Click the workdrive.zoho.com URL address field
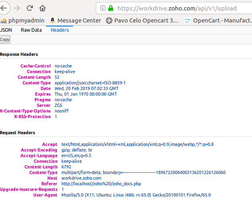Screen dimensions: 252x223 (177, 8)
